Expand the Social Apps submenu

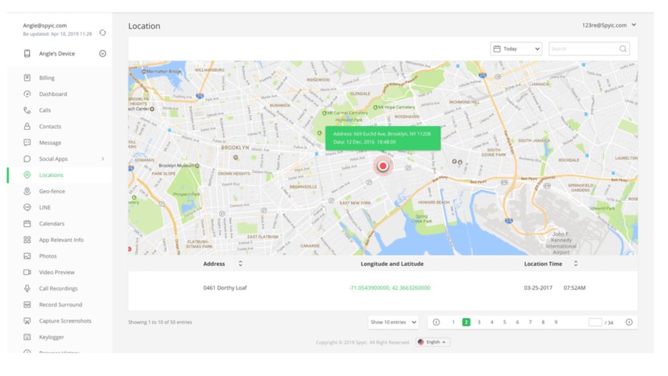(x=102, y=159)
